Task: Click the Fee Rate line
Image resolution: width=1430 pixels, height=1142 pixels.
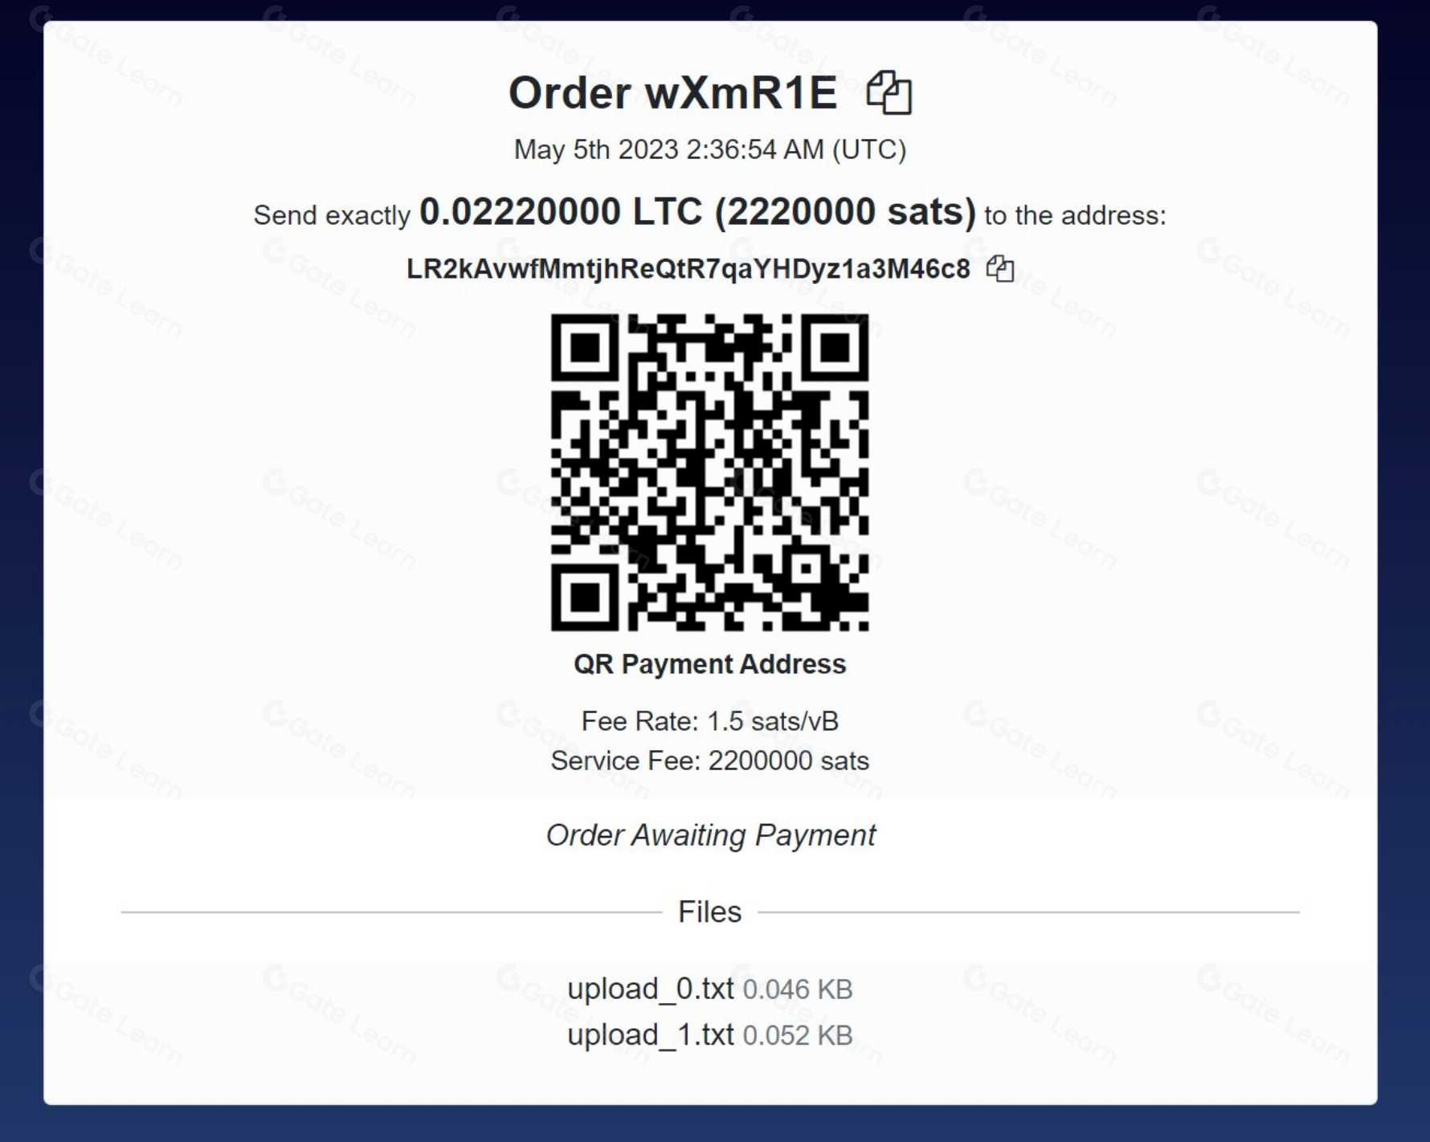Action: (710, 721)
